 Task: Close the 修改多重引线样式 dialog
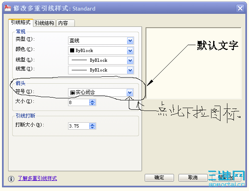tap(240, 8)
